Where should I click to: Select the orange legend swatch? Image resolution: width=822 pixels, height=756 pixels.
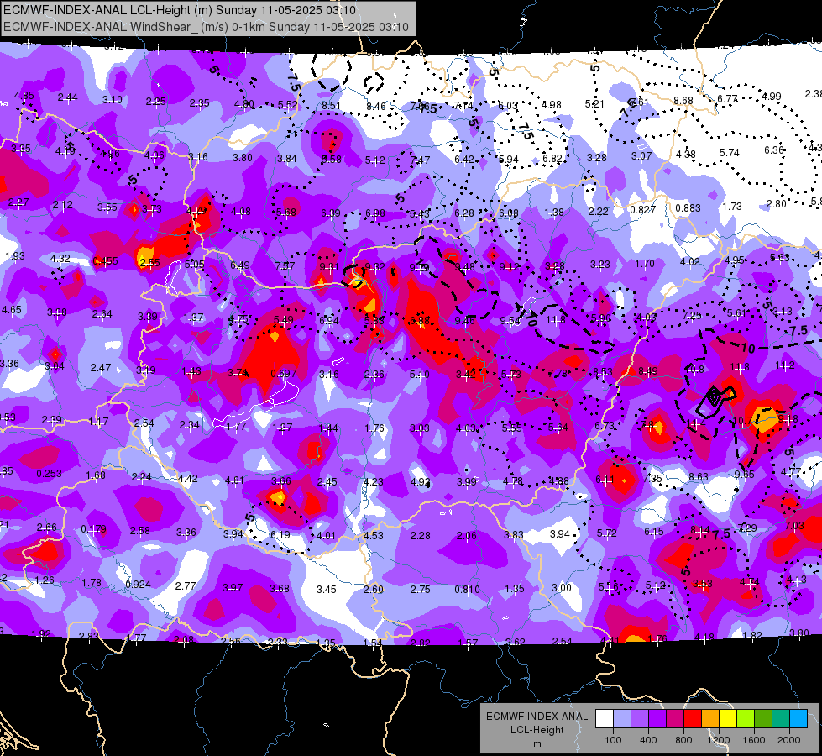click(x=709, y=719)
